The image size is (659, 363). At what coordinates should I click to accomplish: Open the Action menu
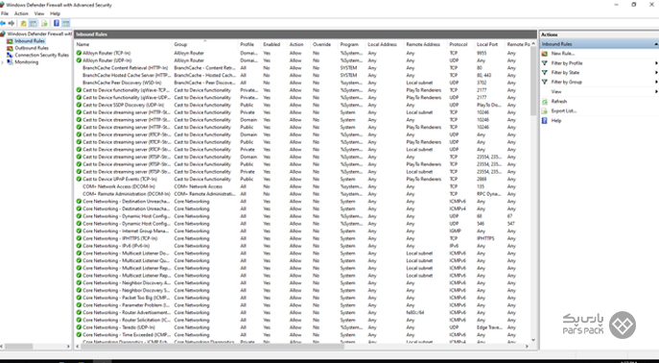point(21,13)
